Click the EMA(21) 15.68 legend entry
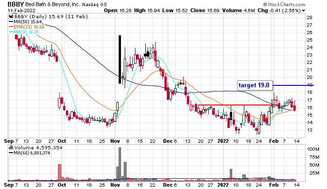Image resolution: width=327 pixels, height=189 pixels. pyautogui.click(x=27, y=27)
